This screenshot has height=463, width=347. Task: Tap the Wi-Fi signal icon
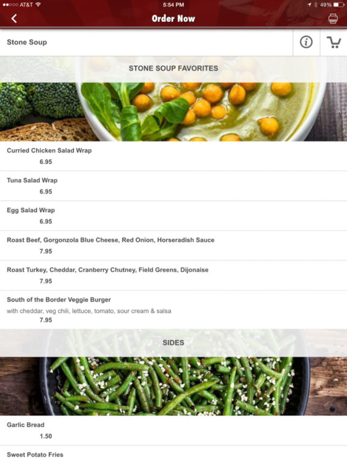click(x=38, y=4)
